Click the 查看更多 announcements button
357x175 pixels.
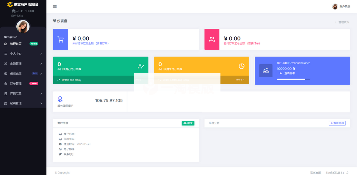coord(337,123)
